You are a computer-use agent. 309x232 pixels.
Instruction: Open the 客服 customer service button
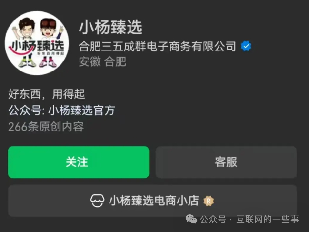pos(226,162)
